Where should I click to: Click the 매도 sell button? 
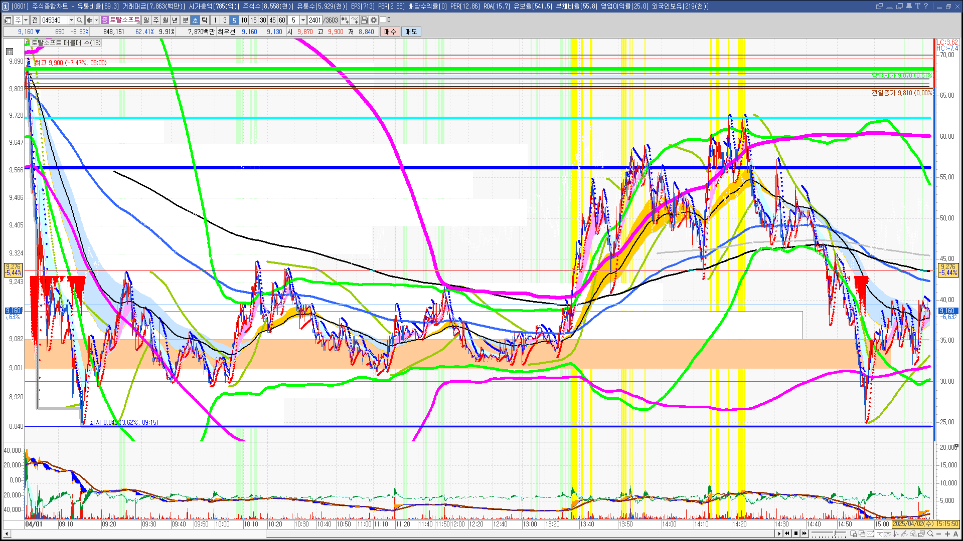411,32
